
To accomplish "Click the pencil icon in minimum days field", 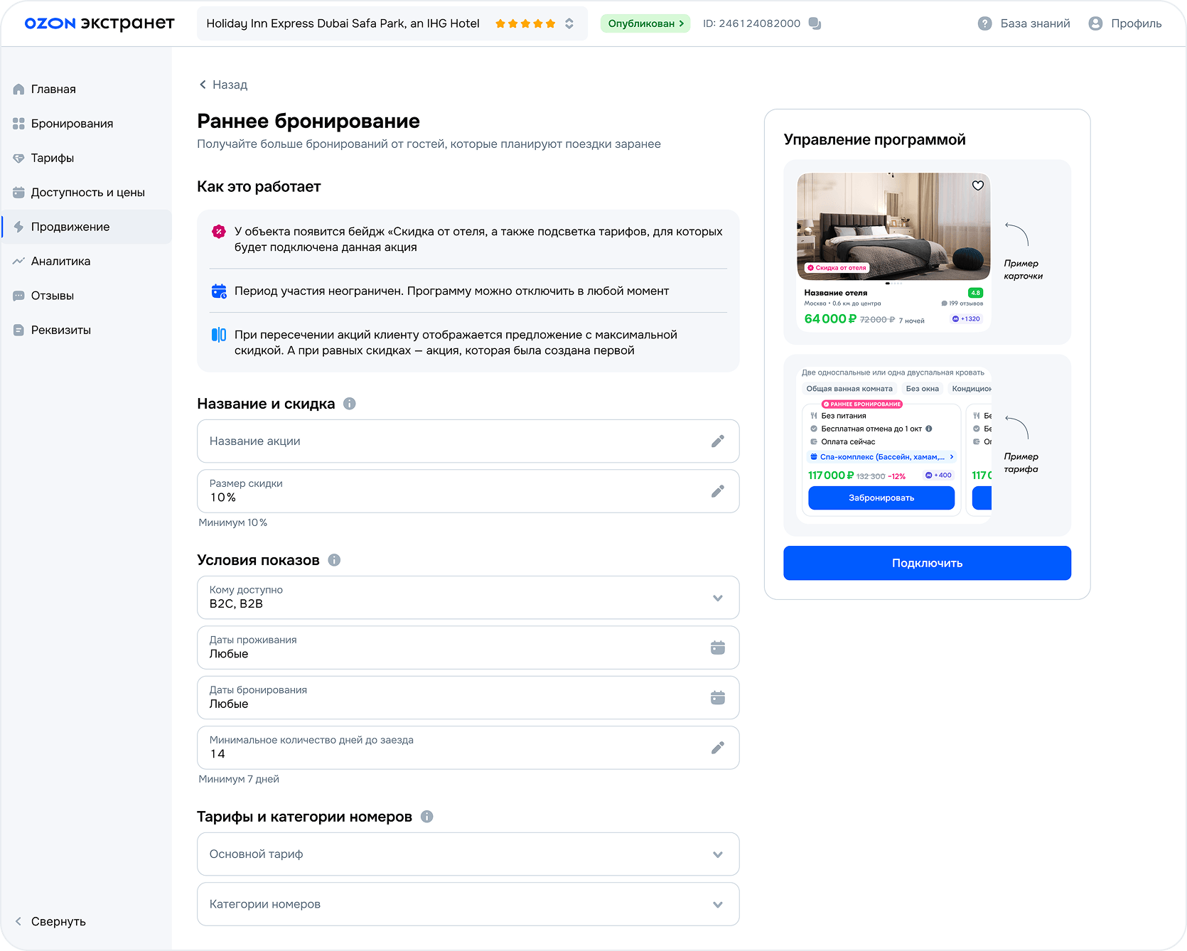I will [x=718, y=748].
